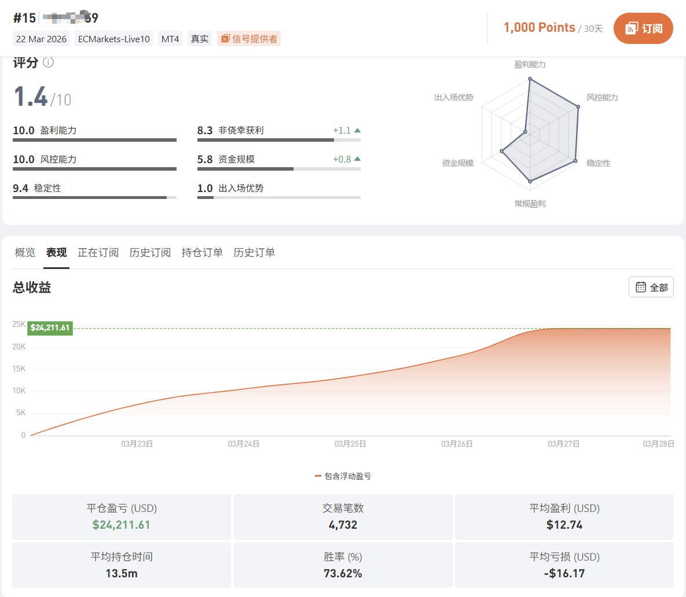Click the 盈利能力 score progress bar
Screen dimensions: 686x597
click(94, 140)
